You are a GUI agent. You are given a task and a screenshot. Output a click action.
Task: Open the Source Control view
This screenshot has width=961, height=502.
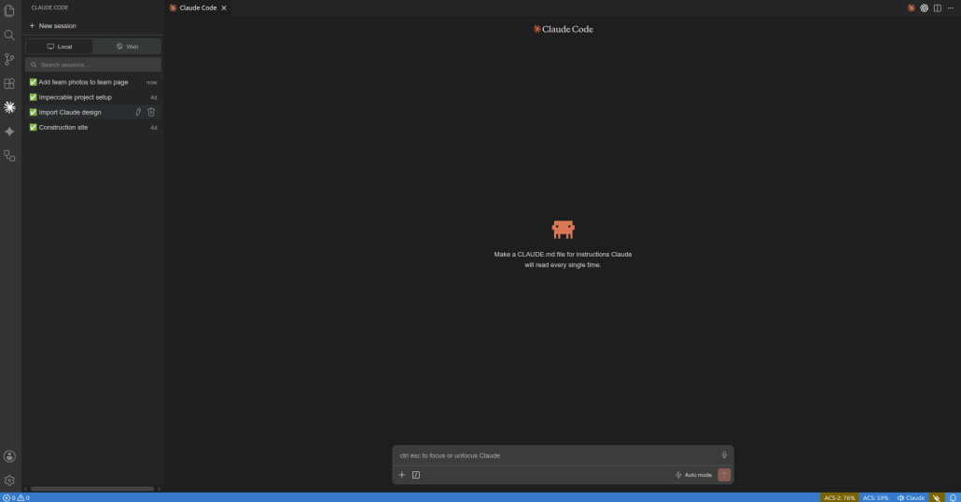[x=9, y=59]
